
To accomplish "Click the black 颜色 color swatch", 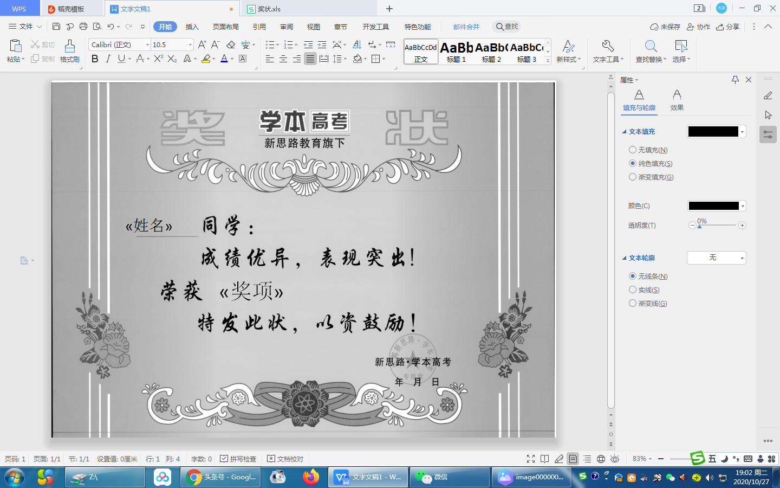I will click(713, 206).
